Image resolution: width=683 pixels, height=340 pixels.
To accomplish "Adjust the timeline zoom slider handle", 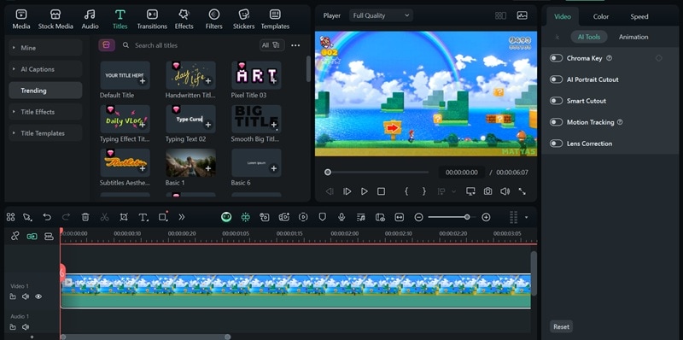I will click(467, 217).
